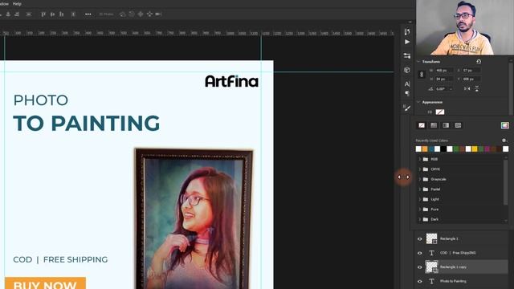514x289 pixels.
Task: Click the BUY NOW button on canvas
Action: point(45,283)
